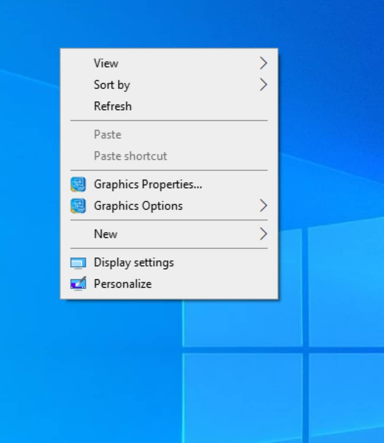
Task: Select the Paste menu entry
Action: (x=169, y=135)
